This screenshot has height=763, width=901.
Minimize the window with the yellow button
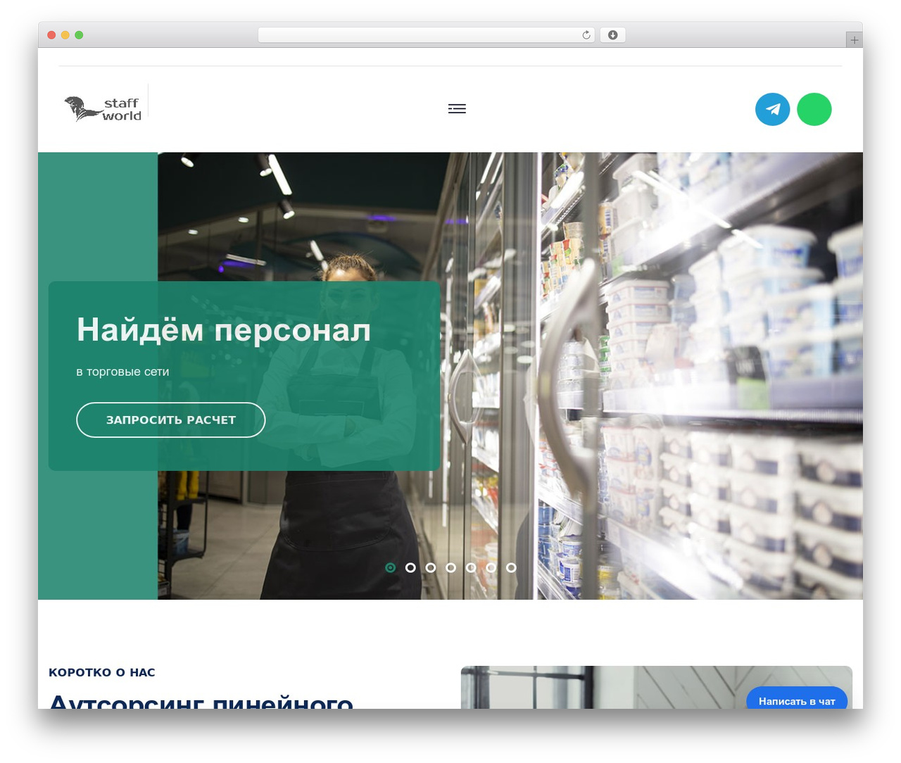(x=65, y=35)
